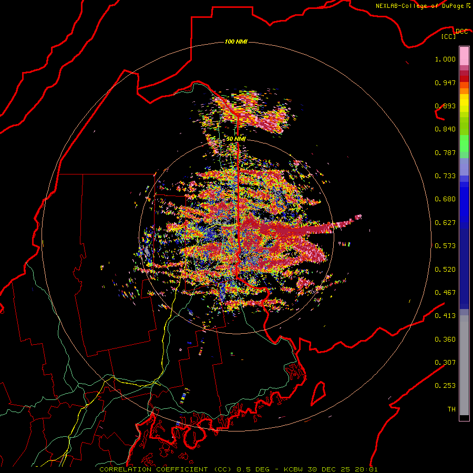Click the CORRELATION COEFFICIENT footer title

pos(153,469)
